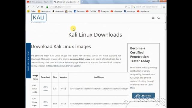The width and height of the screenshot is (192, 108).
Task: Click the Download column header
Action: (x=45, y=77)
